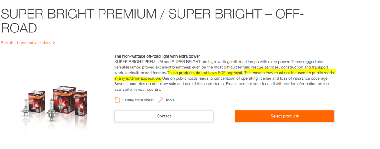This screenshot has width=380, height=149.
Task: Click the OSRAM logo on the center box
Action: tap(57, 93)
